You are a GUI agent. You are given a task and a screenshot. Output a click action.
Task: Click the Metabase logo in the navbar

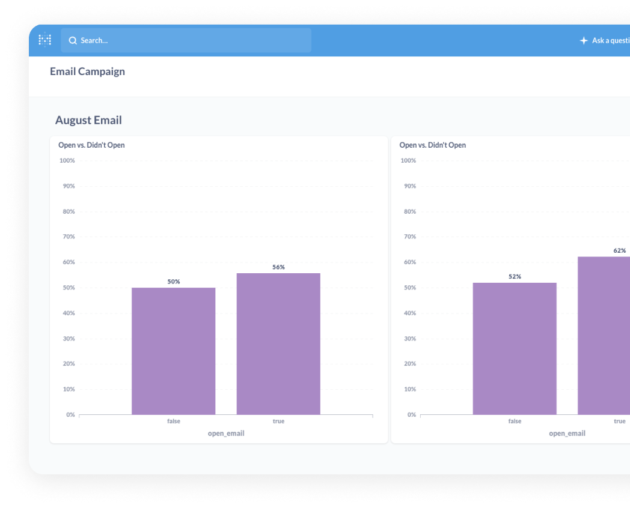coord(44,40)
